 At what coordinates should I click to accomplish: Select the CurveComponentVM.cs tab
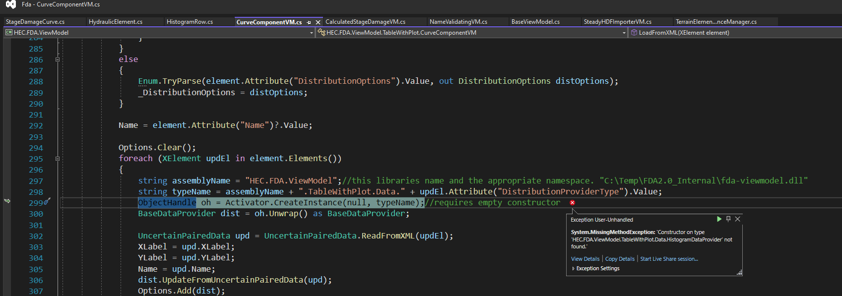[269, 22]
